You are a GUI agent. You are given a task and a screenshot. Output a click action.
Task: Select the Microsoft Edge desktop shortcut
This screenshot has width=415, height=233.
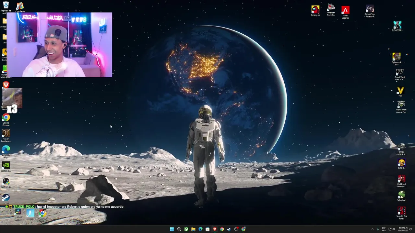click(6, 152)
